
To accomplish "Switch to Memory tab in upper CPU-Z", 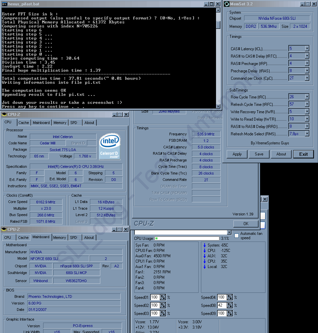I will [60, 123].
